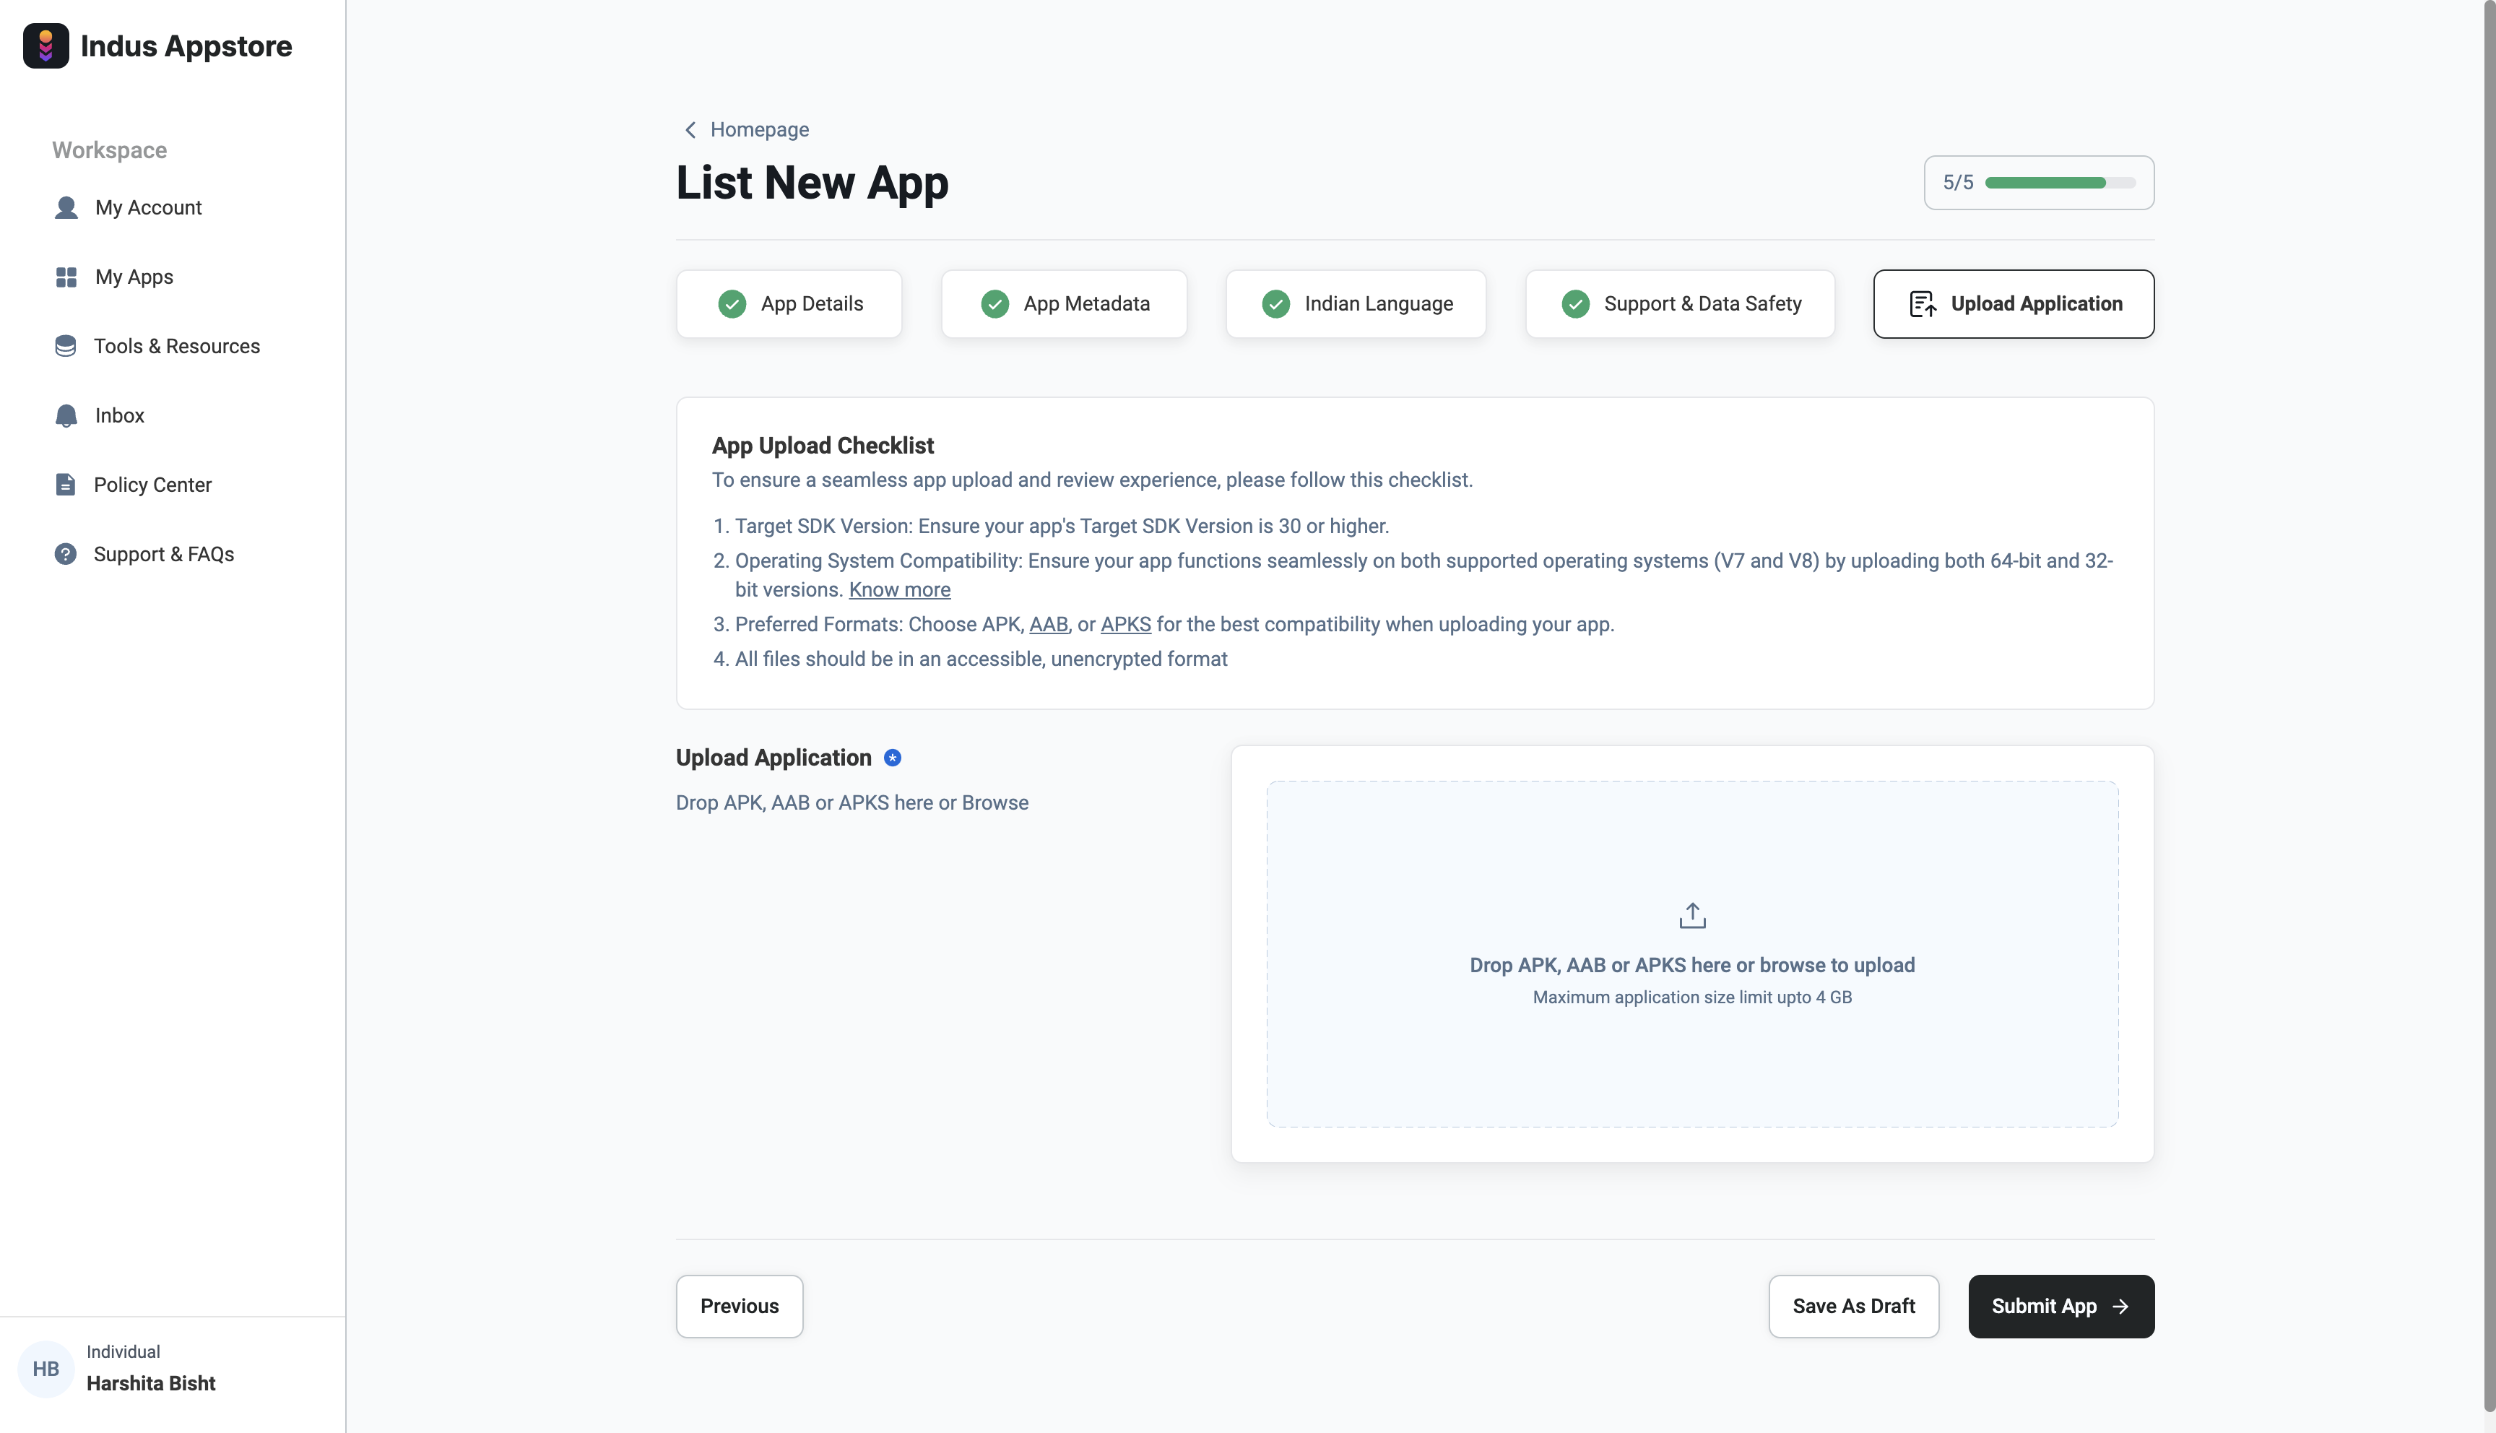Click the Individual account type label
Viewport: 2496px width, 1433px height.
click(123, 1352)
